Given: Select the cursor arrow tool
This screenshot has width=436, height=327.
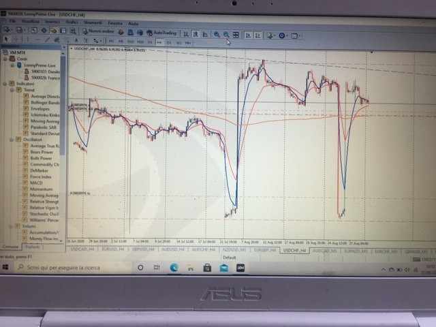Looking at the screenshot, I should (x=6, y=40).
